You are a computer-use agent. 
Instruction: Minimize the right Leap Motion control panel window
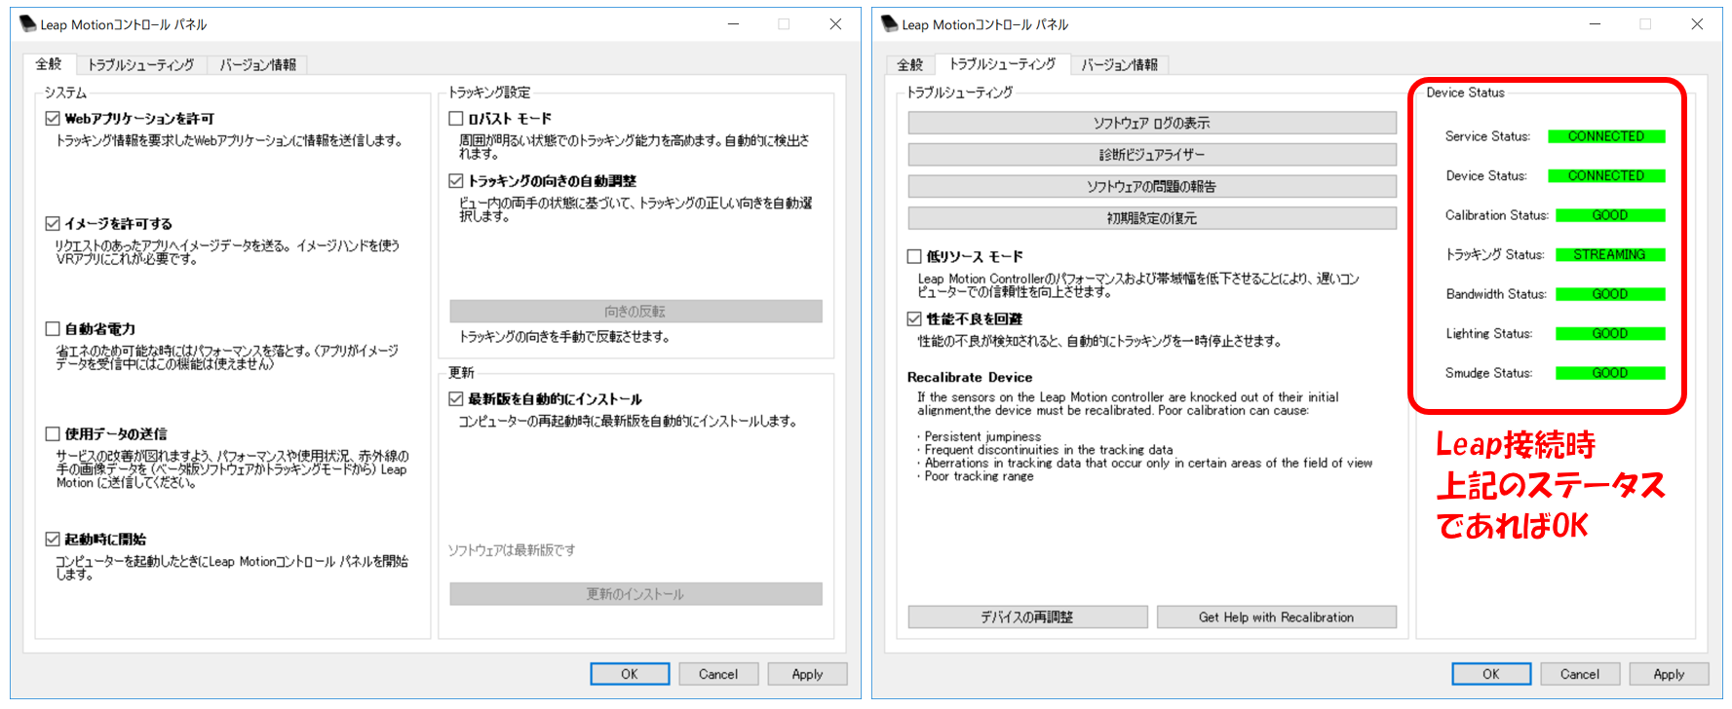1595,24
